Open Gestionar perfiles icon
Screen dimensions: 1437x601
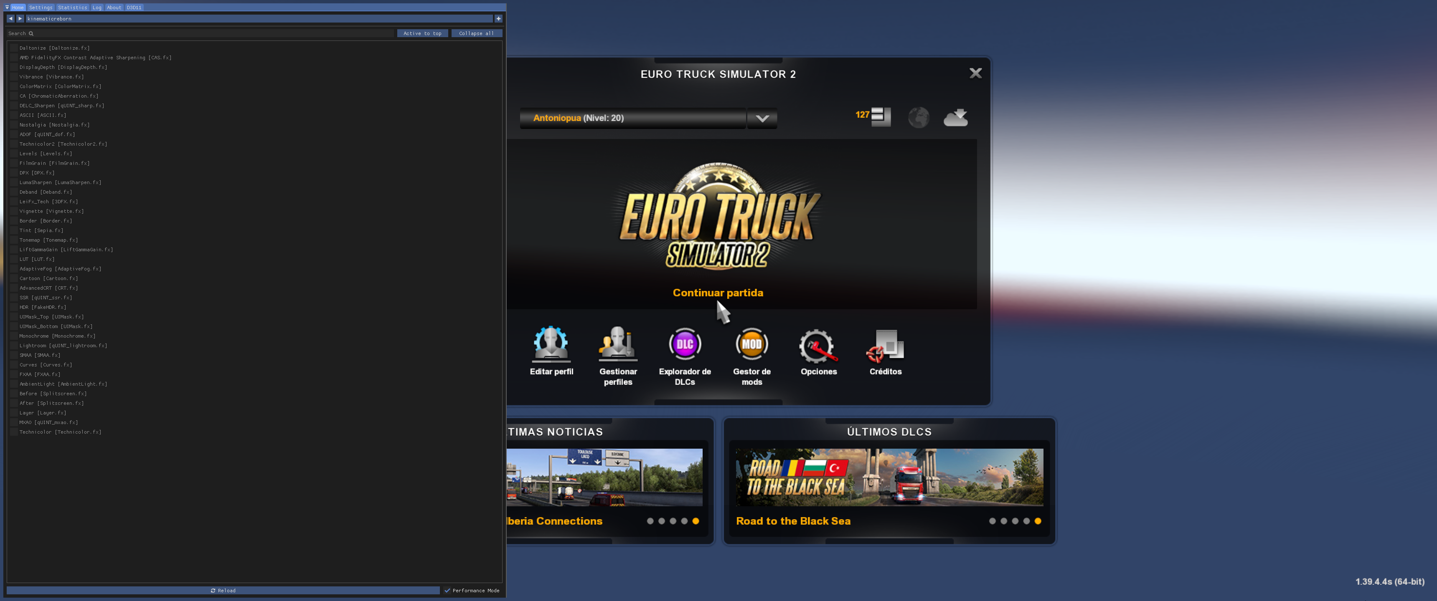tap(617, 344)
